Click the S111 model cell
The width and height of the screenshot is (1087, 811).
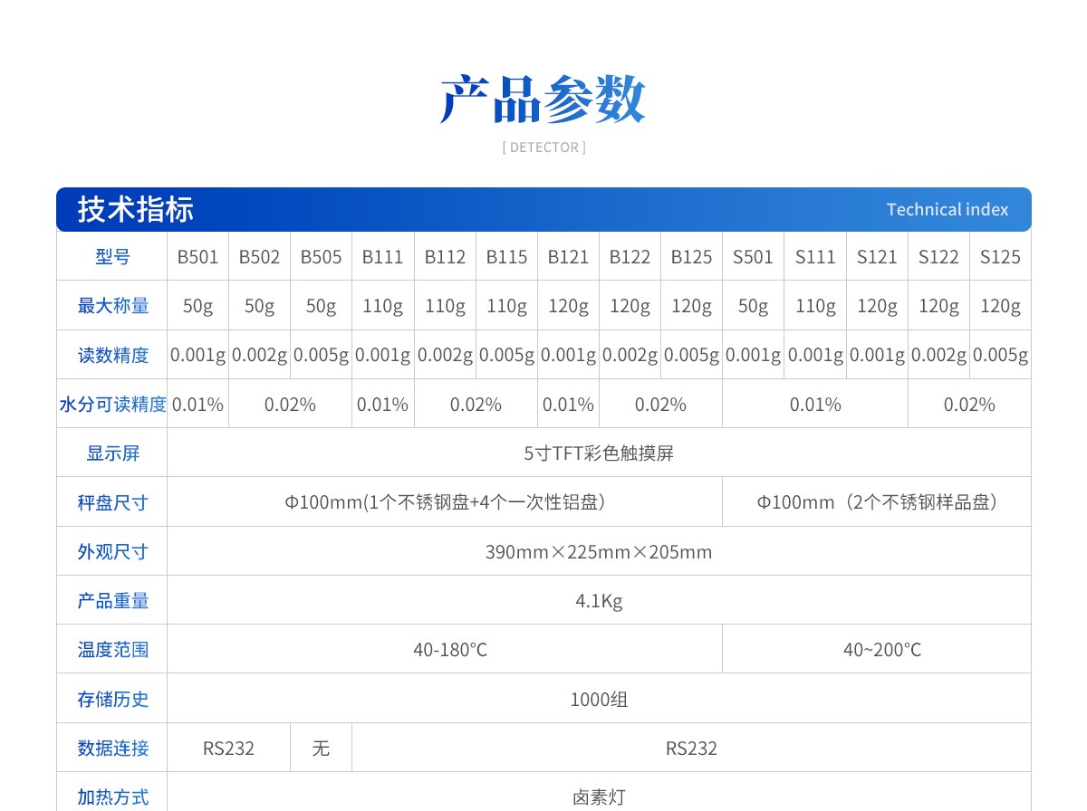pos(815,257)
